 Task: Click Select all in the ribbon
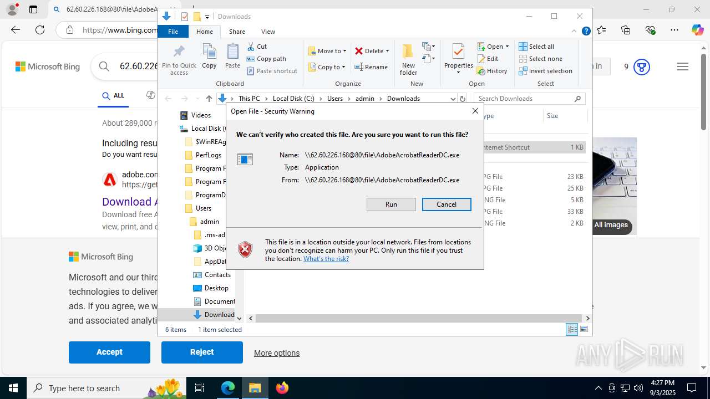(x=536, y=47)
